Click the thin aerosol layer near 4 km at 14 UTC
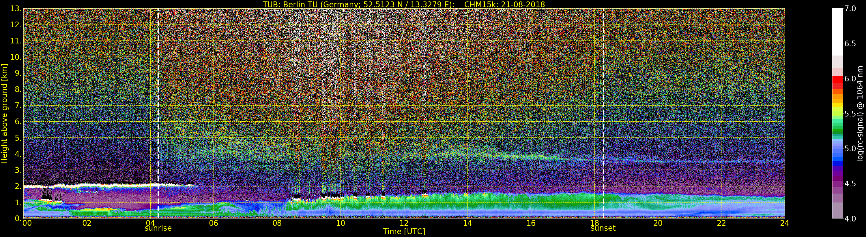The image size is (866, 237). 467,155
